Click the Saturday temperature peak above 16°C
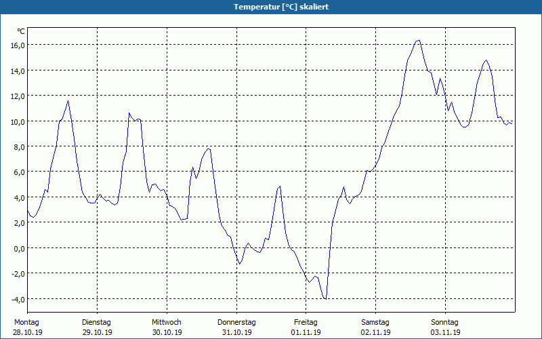The image size is (542, 339). [x=419, y=41]
